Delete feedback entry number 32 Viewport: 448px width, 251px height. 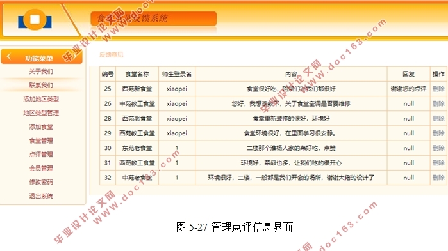click(x=438, y=178)
